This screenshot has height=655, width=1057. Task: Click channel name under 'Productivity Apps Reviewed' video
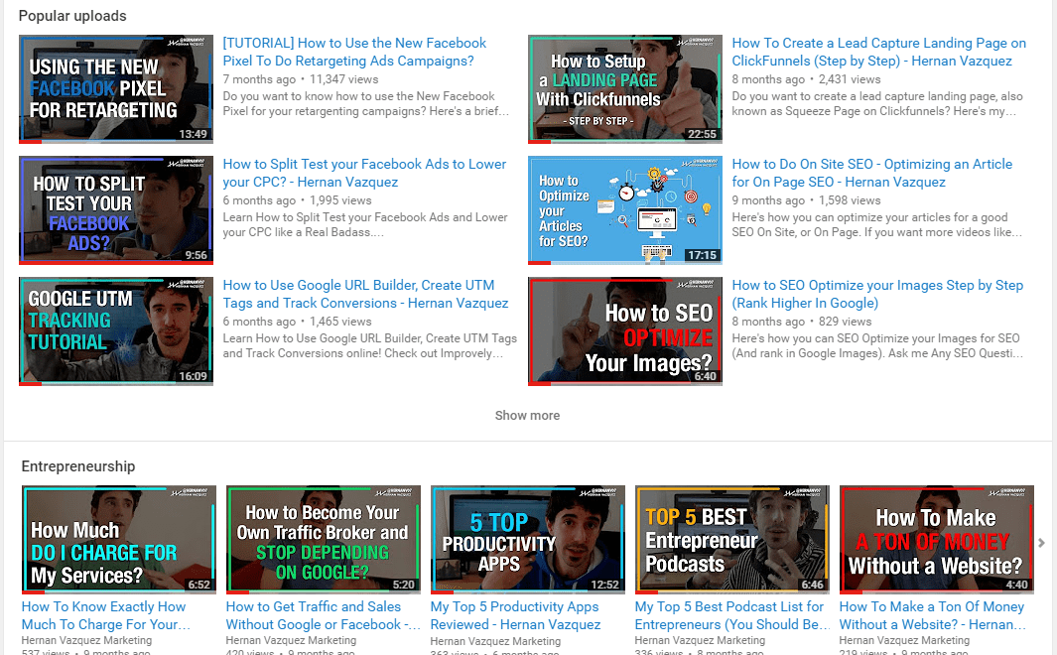tap(495, 641)
